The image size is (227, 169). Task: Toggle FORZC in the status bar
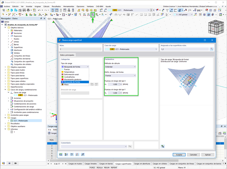[x=92, y=168]
